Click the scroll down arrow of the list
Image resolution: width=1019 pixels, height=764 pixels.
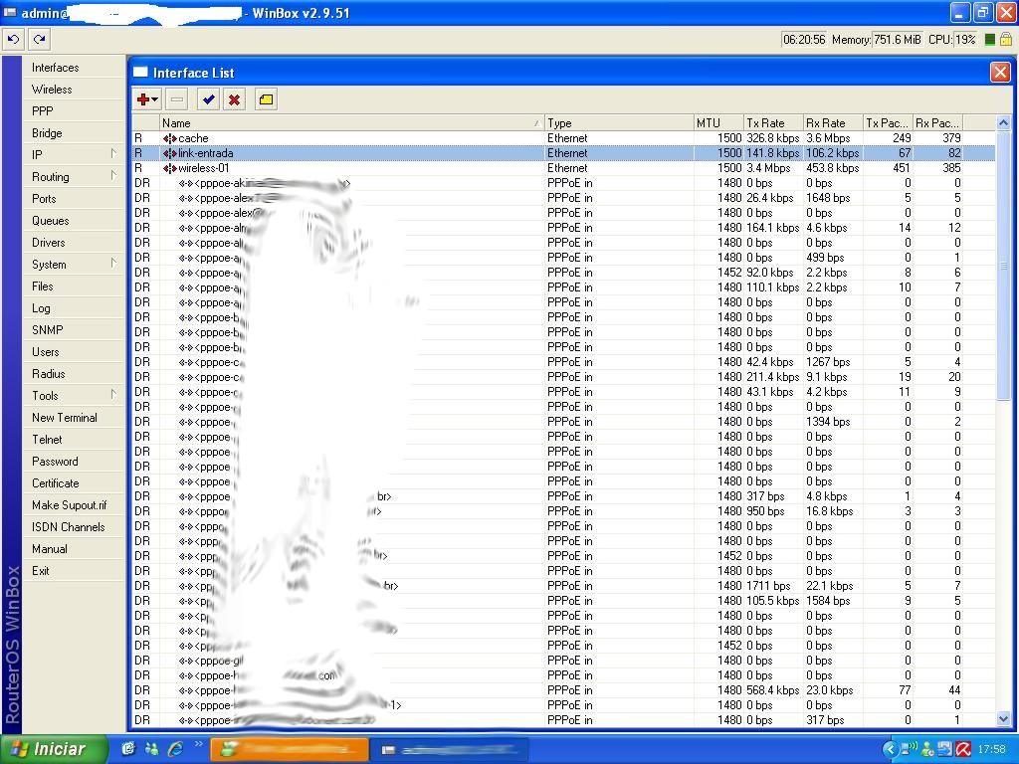tap(1003, 718)
